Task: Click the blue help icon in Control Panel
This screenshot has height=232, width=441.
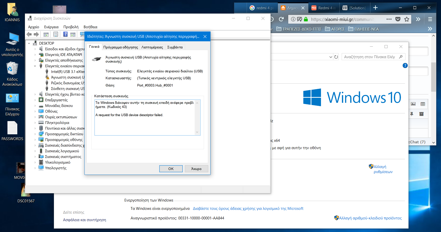Action: 405,66
